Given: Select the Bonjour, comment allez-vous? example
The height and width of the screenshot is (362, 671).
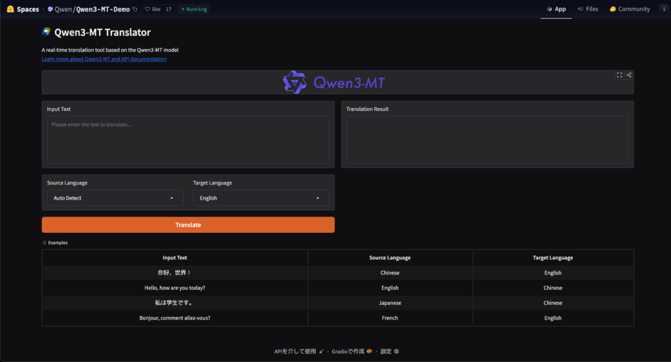Looking at the screenshot, I should (174, 318).
